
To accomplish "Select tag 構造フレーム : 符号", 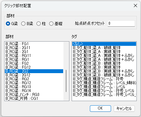I will (x=104, y=79).
